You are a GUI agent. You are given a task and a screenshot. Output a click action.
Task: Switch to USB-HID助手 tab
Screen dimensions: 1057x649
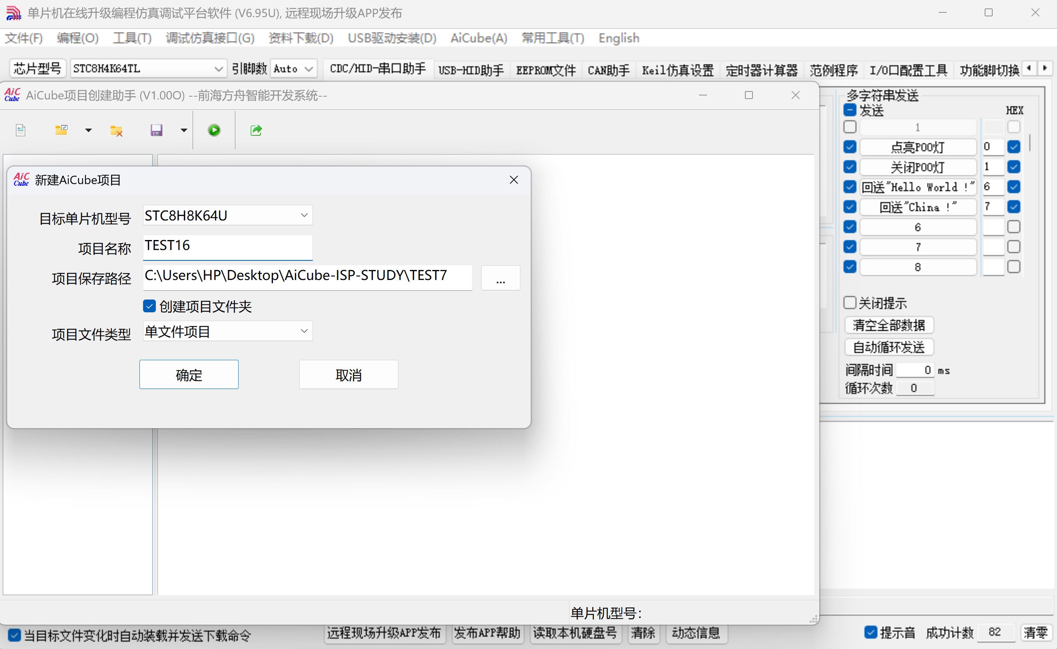[x=471, y=69]
